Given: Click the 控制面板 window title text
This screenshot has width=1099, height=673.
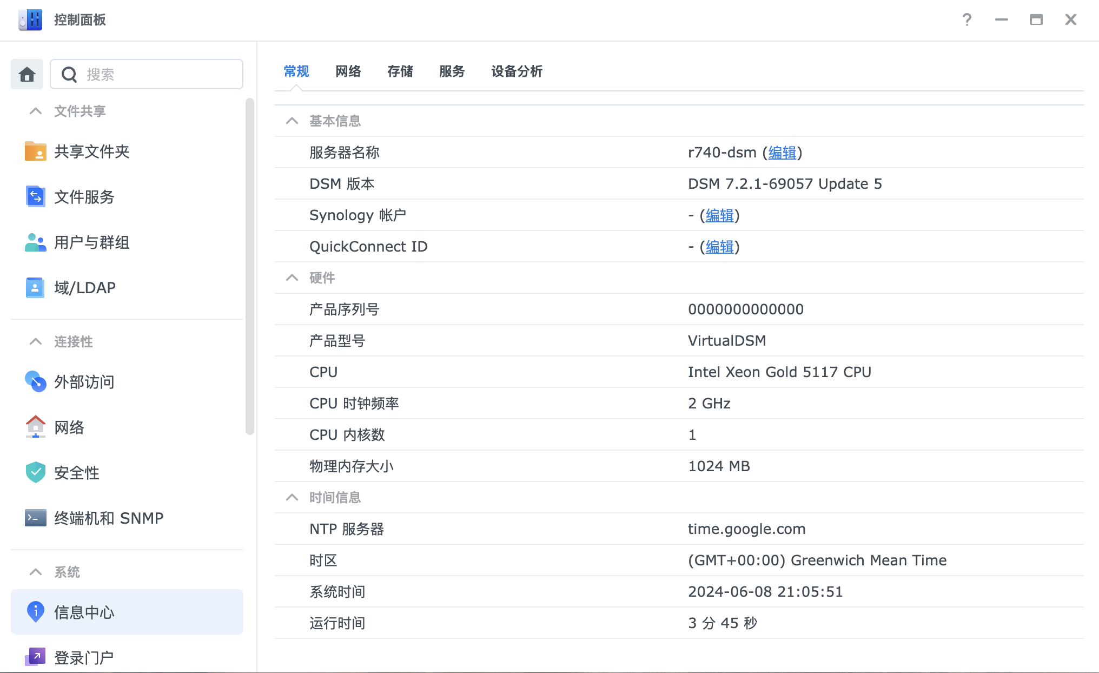Looking at the screenshot, I should (80, 20).
